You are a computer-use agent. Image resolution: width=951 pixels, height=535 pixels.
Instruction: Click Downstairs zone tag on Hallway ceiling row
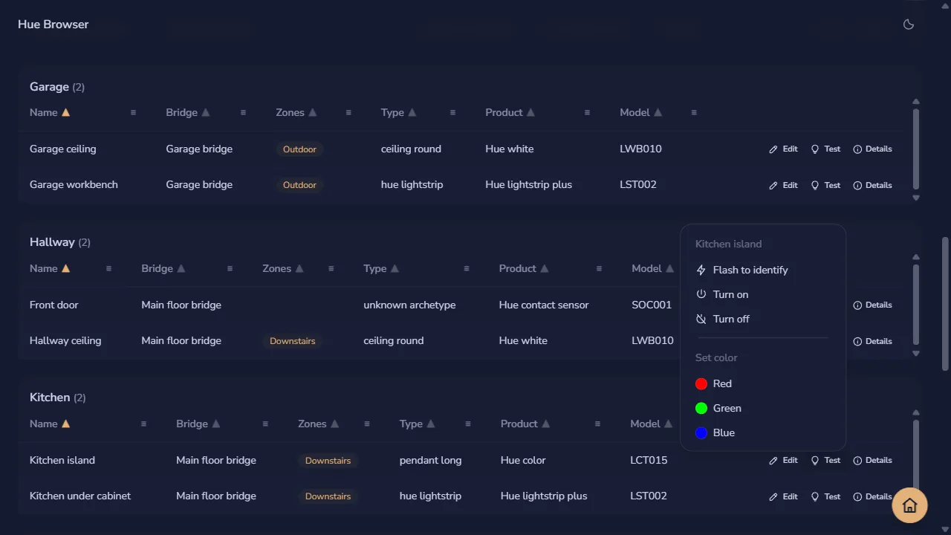click(293, 341)
